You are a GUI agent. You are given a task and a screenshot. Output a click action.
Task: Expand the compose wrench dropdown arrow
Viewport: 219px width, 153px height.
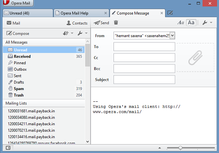pos(211,23)
